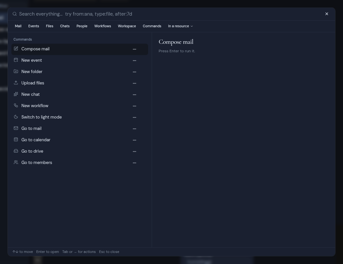The width and height of the screenshot is (343, 264).
Task: Focus the Search everything input field
Action: click(170, 14)
